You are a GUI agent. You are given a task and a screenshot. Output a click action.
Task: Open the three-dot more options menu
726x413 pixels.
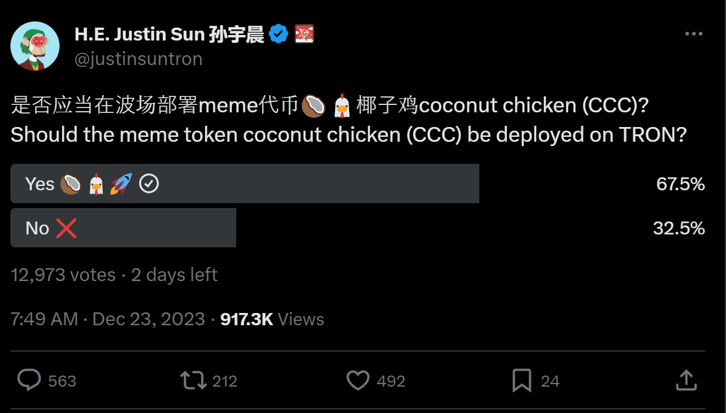(x=694, y=34)
